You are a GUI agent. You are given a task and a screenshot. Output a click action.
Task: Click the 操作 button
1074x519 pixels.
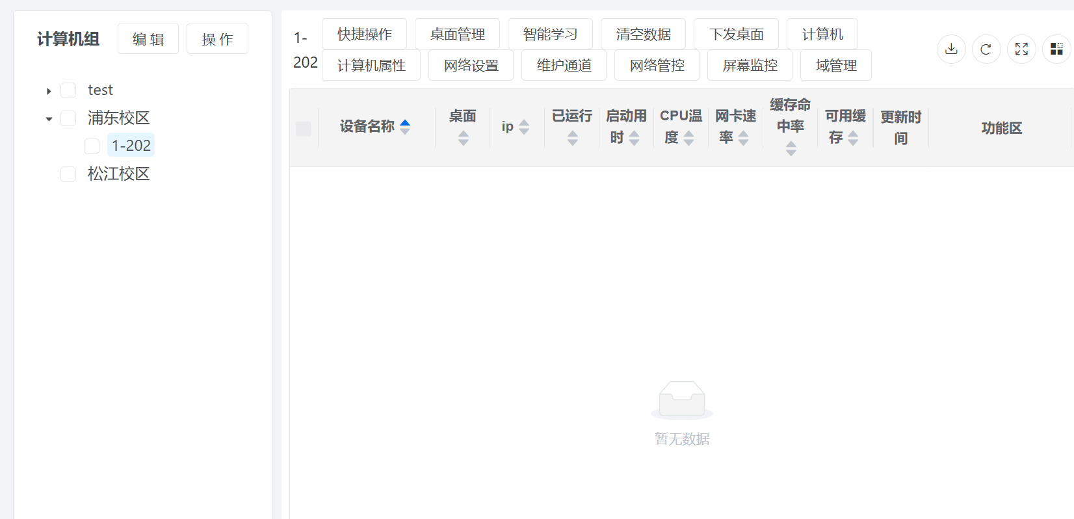point(217,39)
